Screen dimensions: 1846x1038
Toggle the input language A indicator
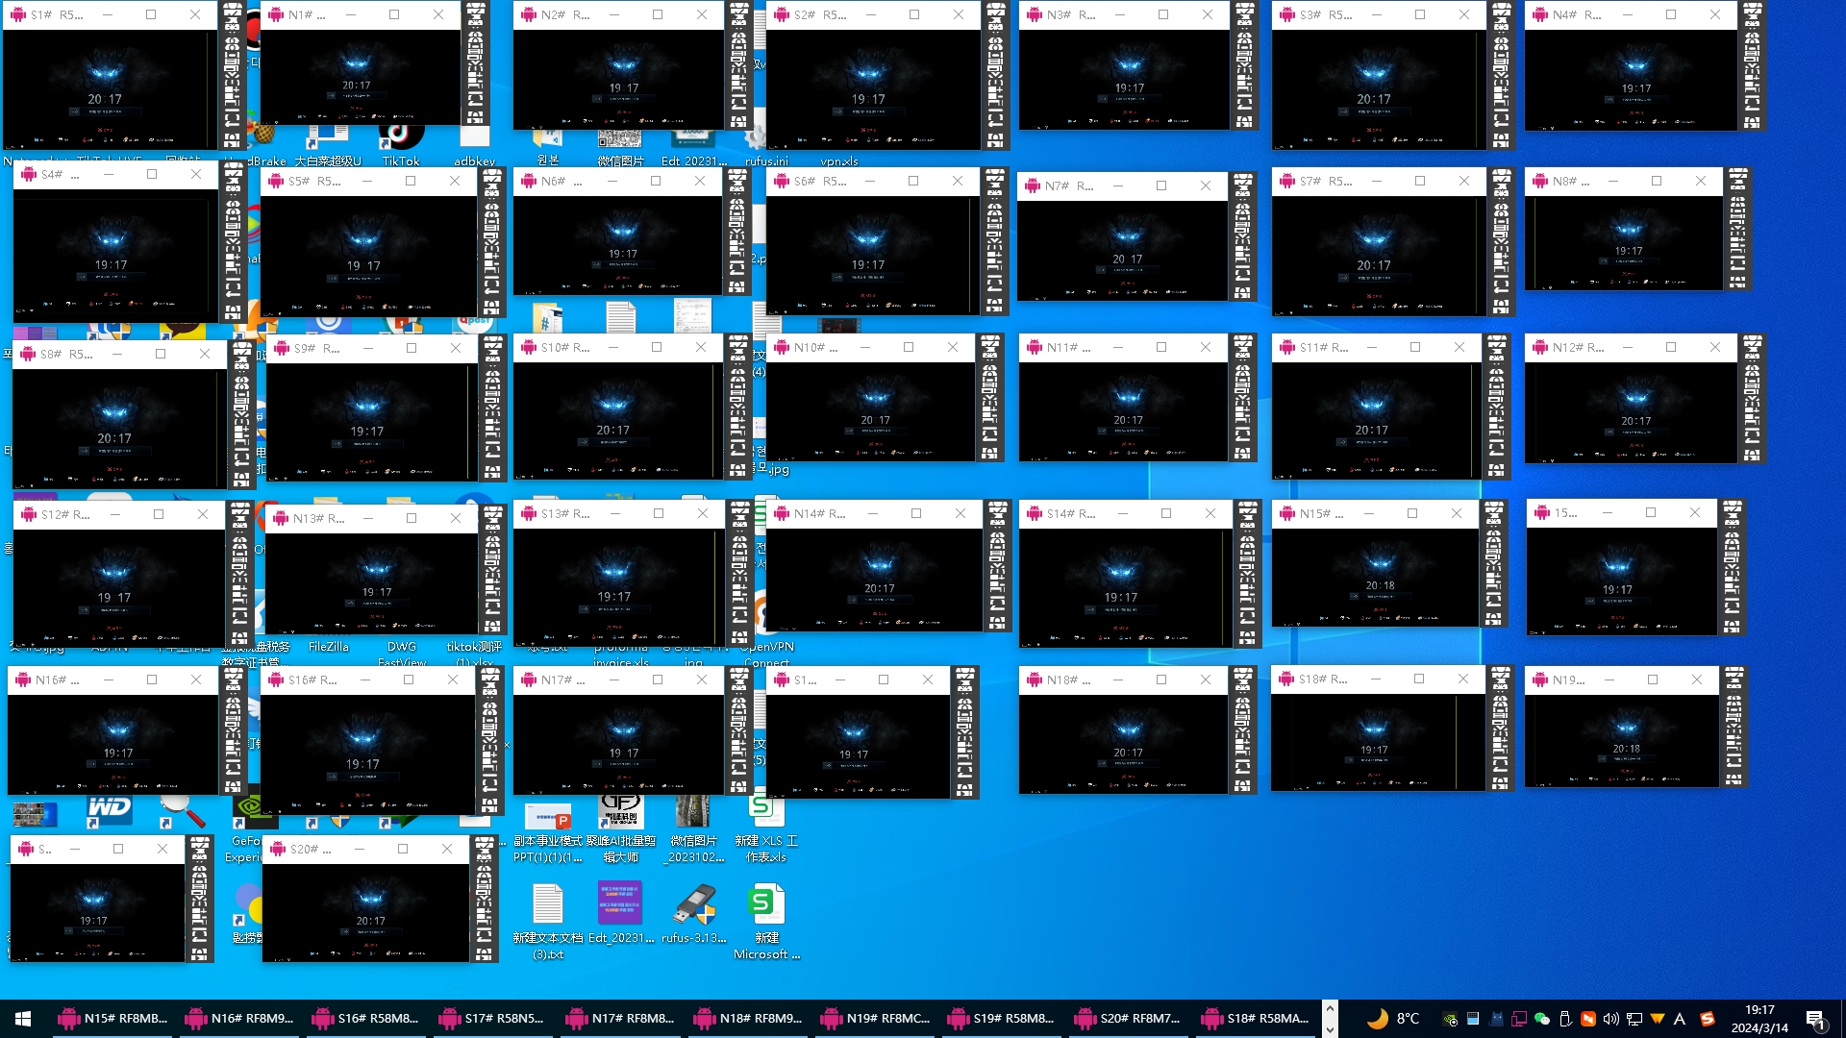coord(1680,1019)
